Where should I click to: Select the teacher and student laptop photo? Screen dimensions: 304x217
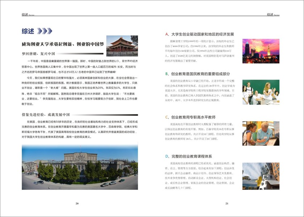tap(261, 133)
